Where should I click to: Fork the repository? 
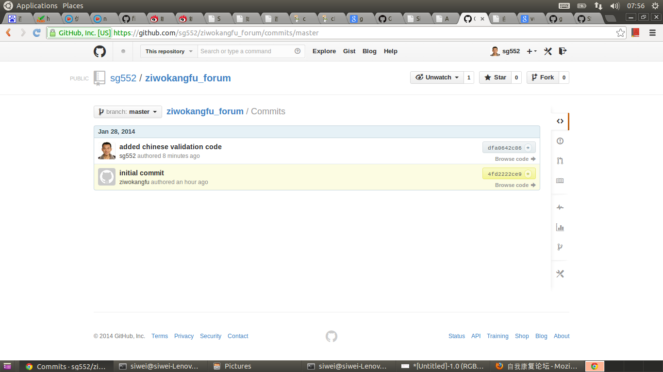click(x=543, y=77)
